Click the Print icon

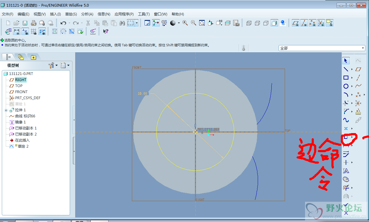pos(34,23)
